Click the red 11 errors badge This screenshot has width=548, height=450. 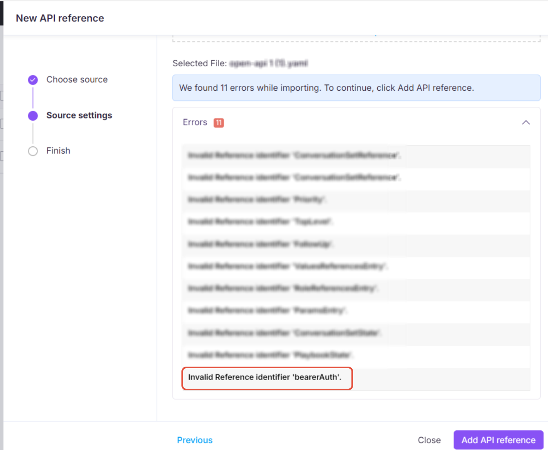coord(219,123)
